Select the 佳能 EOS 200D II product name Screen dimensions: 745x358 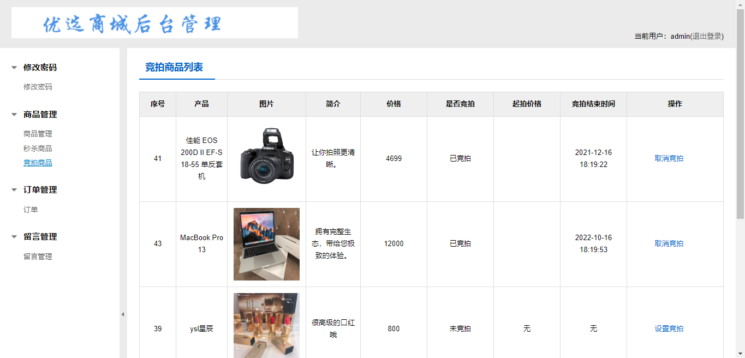(201, 158)
